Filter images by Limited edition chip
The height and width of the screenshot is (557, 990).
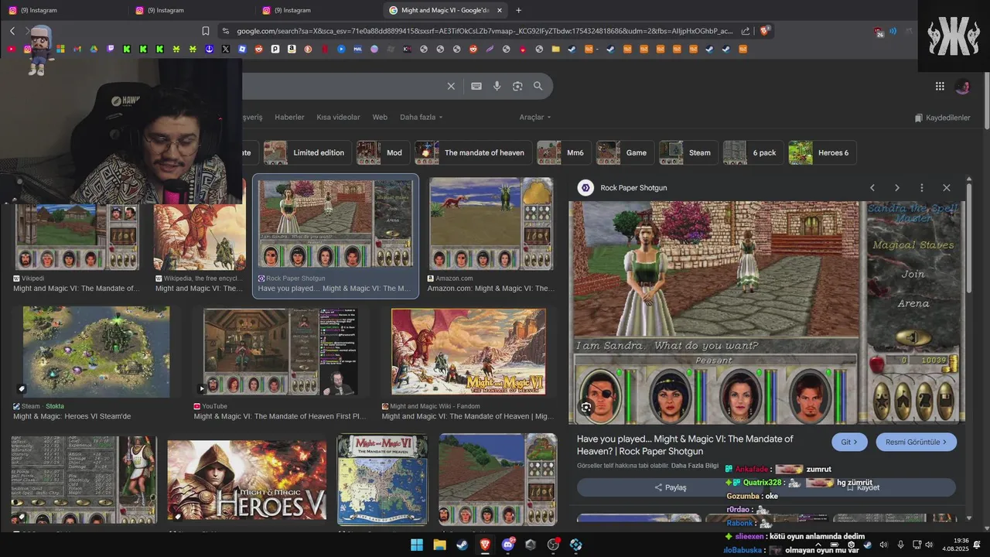(307, 152)
